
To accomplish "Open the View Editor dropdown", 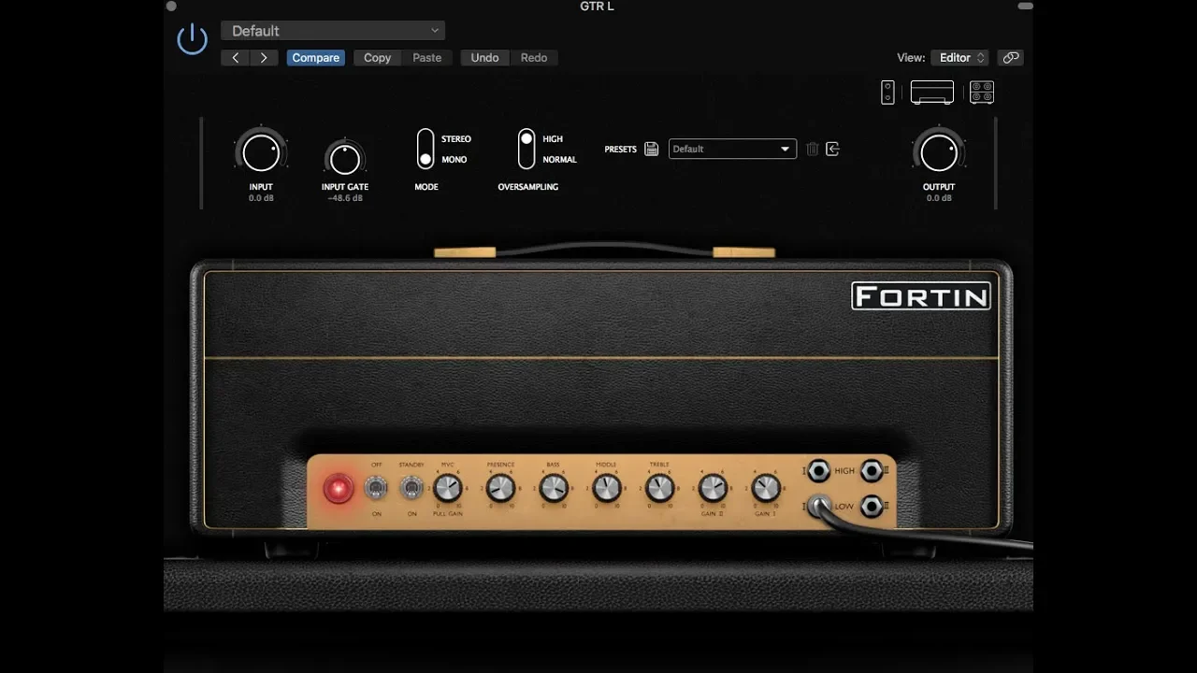I will tap(959, 58).
